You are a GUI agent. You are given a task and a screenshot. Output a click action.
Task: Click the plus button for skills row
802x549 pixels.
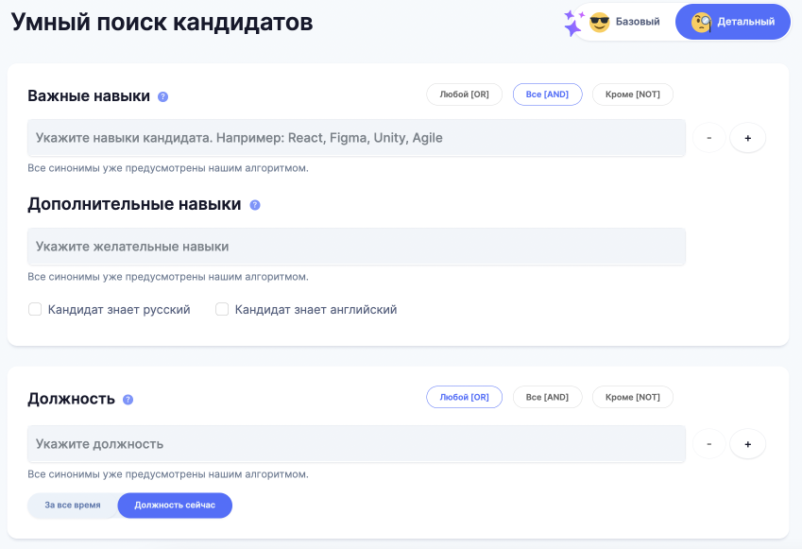tap(747, 138)
